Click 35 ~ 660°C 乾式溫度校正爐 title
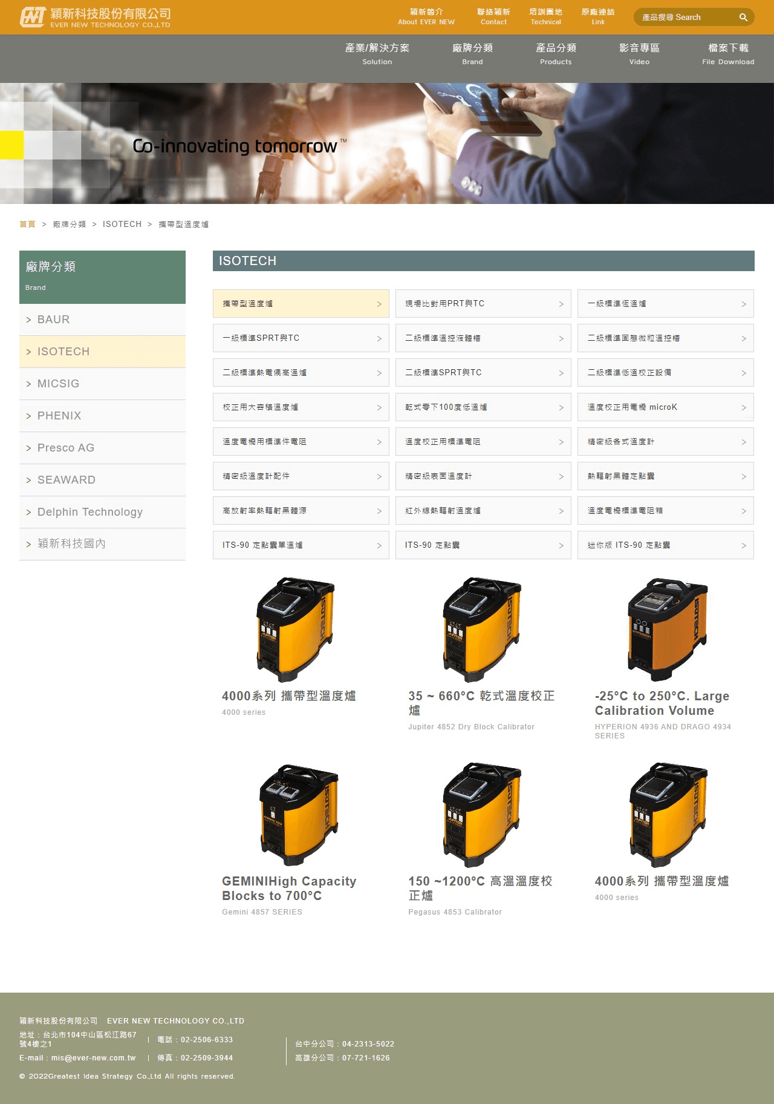This screenshot has height=1104, width=774. (x=481, y=703)
